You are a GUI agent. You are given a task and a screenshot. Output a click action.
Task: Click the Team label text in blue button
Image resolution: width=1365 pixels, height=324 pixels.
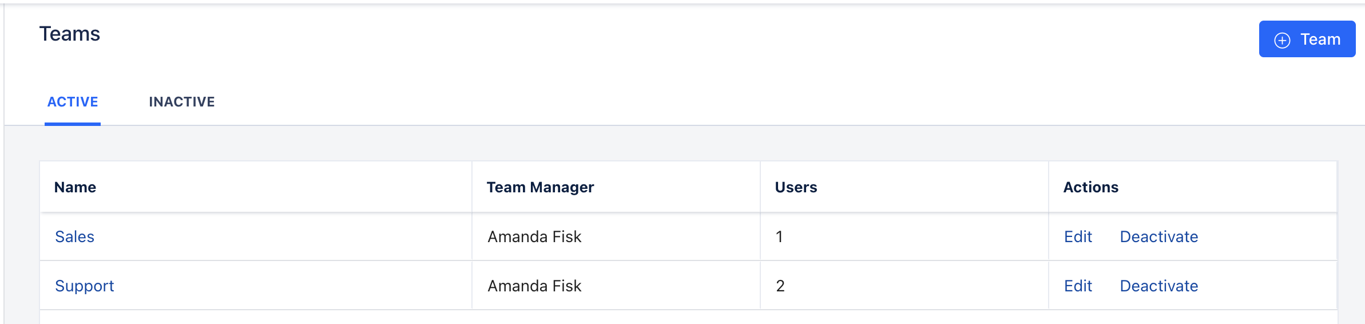(x=1320, y=39)
